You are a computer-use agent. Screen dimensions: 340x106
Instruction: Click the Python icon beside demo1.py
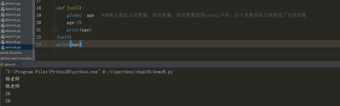pos(3,4)
